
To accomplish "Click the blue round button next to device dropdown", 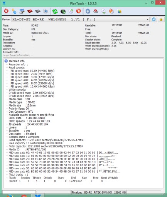I will click(x=154, y=19).
